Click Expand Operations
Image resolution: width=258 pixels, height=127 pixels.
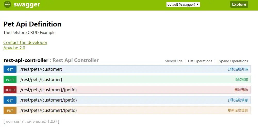(x=233, y=61)
